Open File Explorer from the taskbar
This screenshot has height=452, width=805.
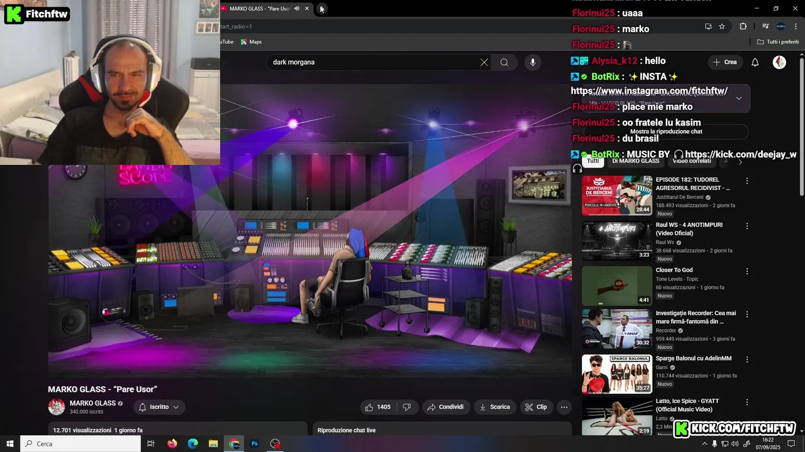tap(213, 444)
